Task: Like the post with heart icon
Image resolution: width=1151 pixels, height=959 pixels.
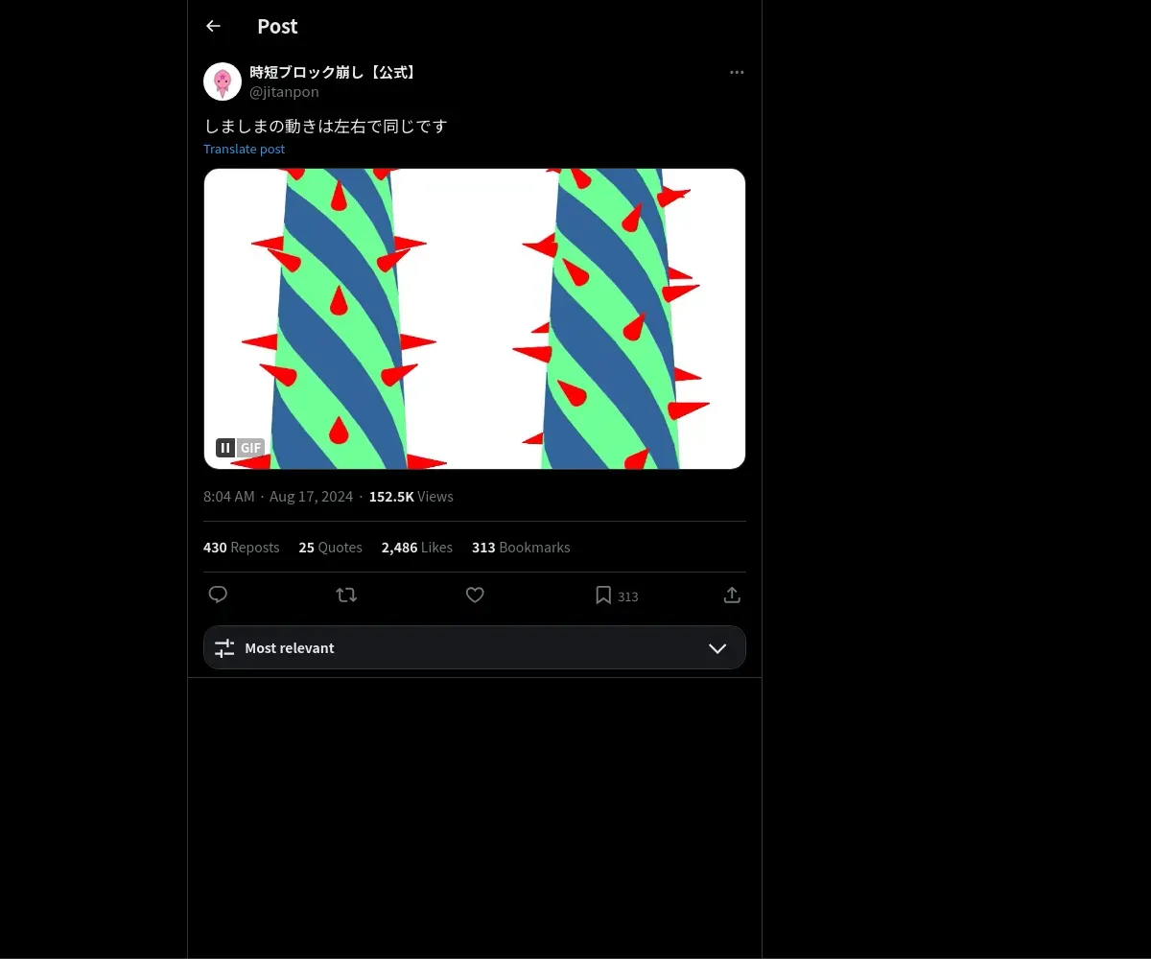Action: pos(475,596)
